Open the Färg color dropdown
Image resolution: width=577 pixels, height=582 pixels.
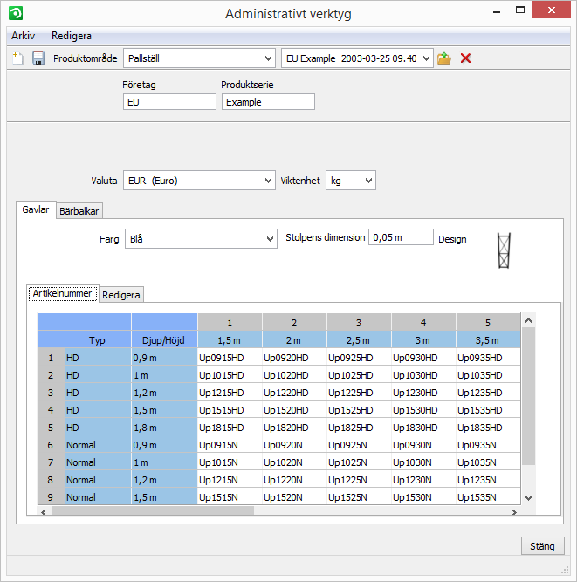(201, 239)
